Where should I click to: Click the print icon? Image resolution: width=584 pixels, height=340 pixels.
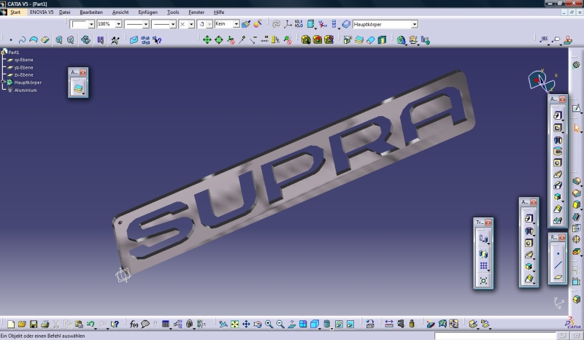click(45, 324)
